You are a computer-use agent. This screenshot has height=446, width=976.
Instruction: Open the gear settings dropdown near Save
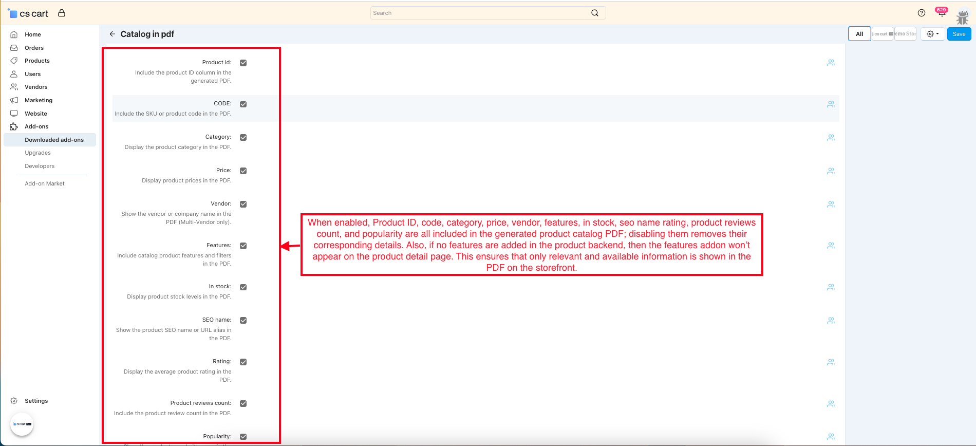(x=932, y=34)
